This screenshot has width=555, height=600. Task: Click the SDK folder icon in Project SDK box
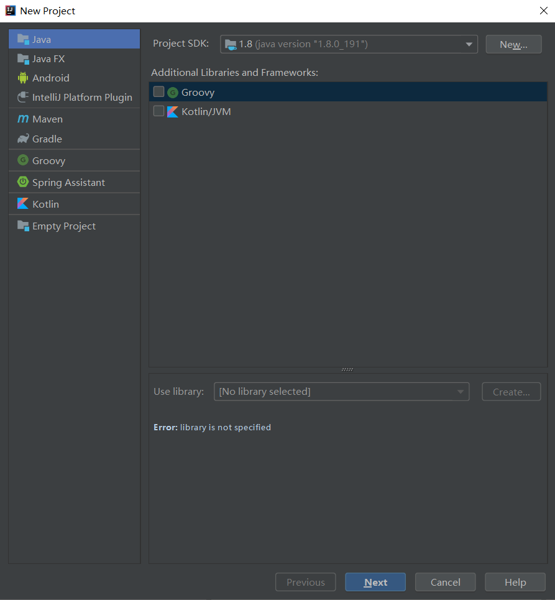click(x=231, y=44)
